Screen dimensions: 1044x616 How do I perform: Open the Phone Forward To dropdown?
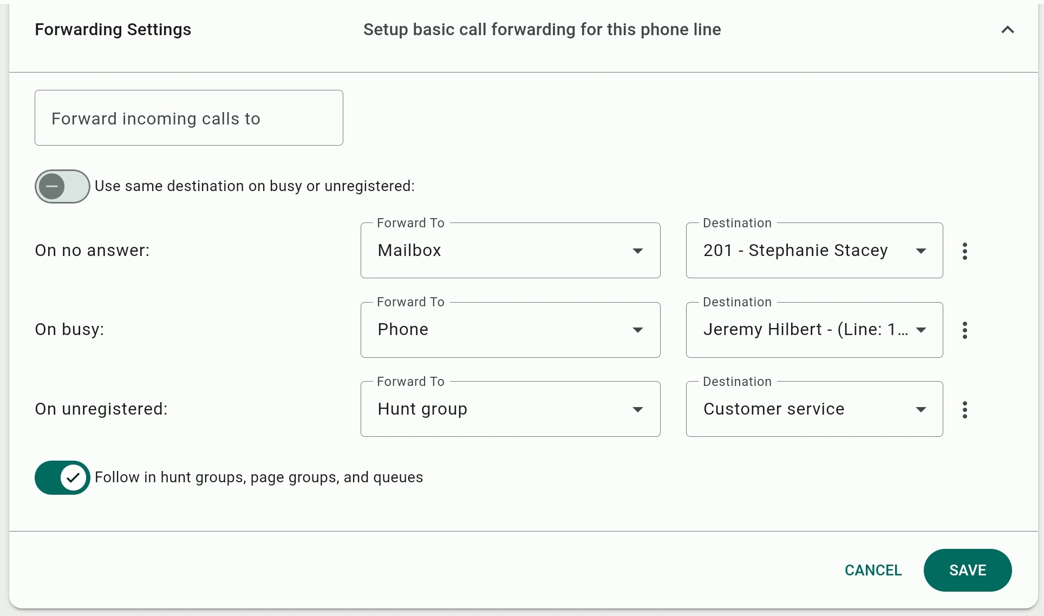point(510,330)
